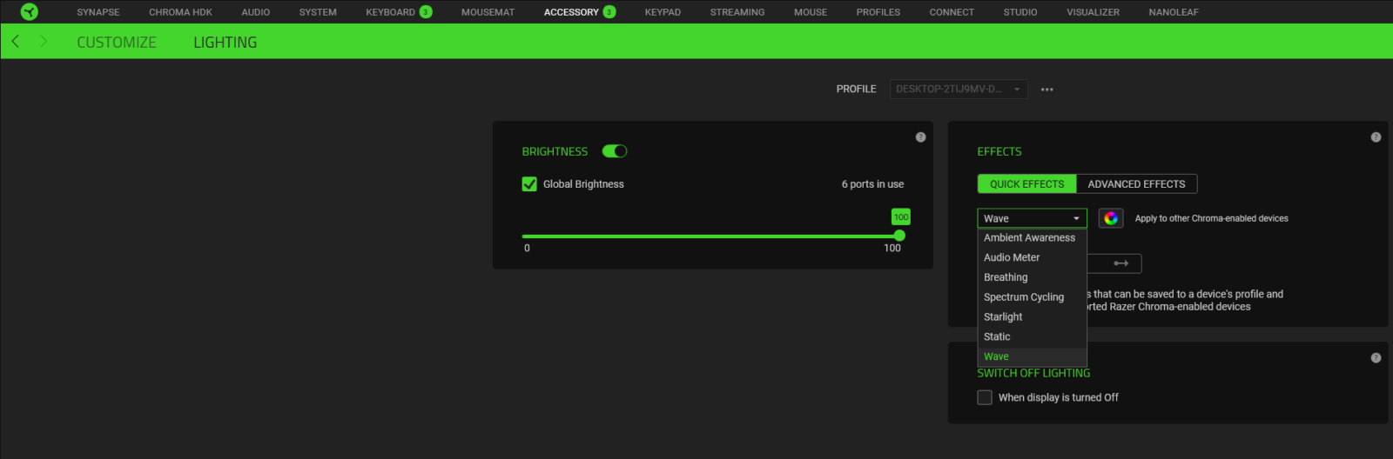This screenshot has width=1393, height=459.
Task: Go forward with the right arrow
Action: click(x=44, y=41)
